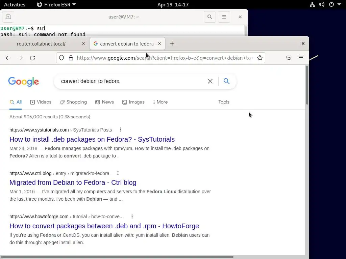346x259 pixels.
Task: Switch to News results
Action: (105, 102)
